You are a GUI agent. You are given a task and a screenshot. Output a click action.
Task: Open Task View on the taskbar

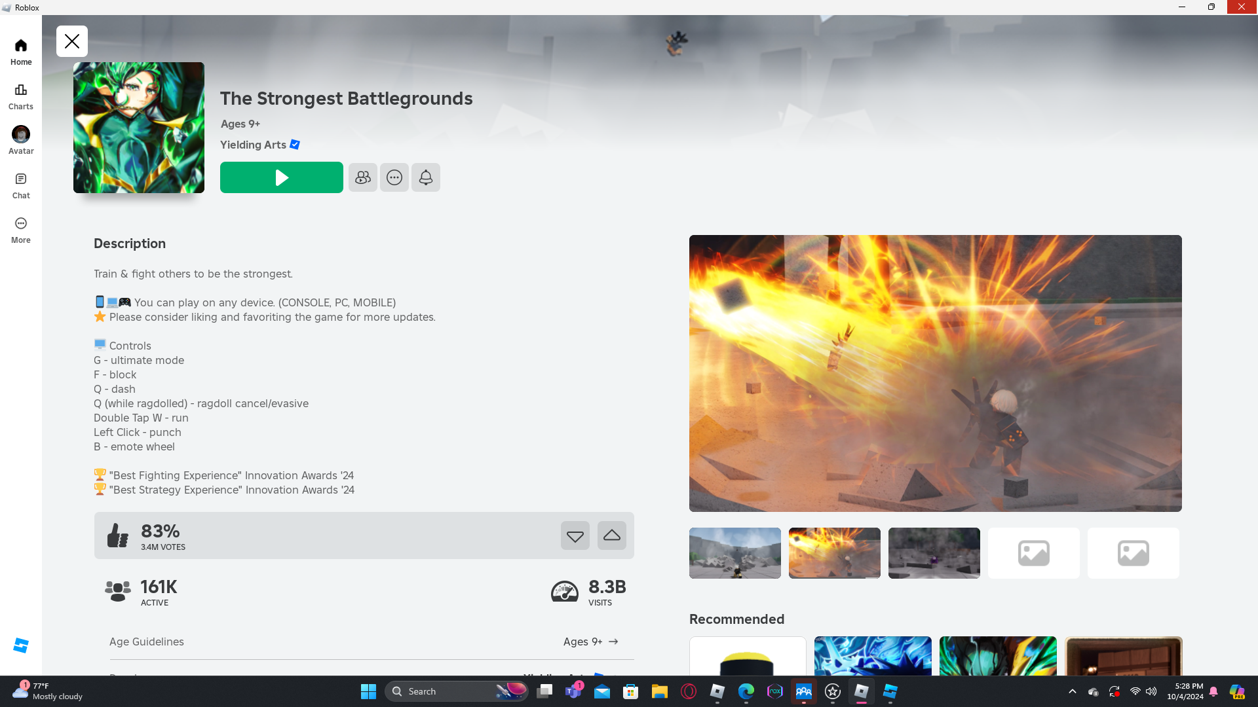pos(544,691)
